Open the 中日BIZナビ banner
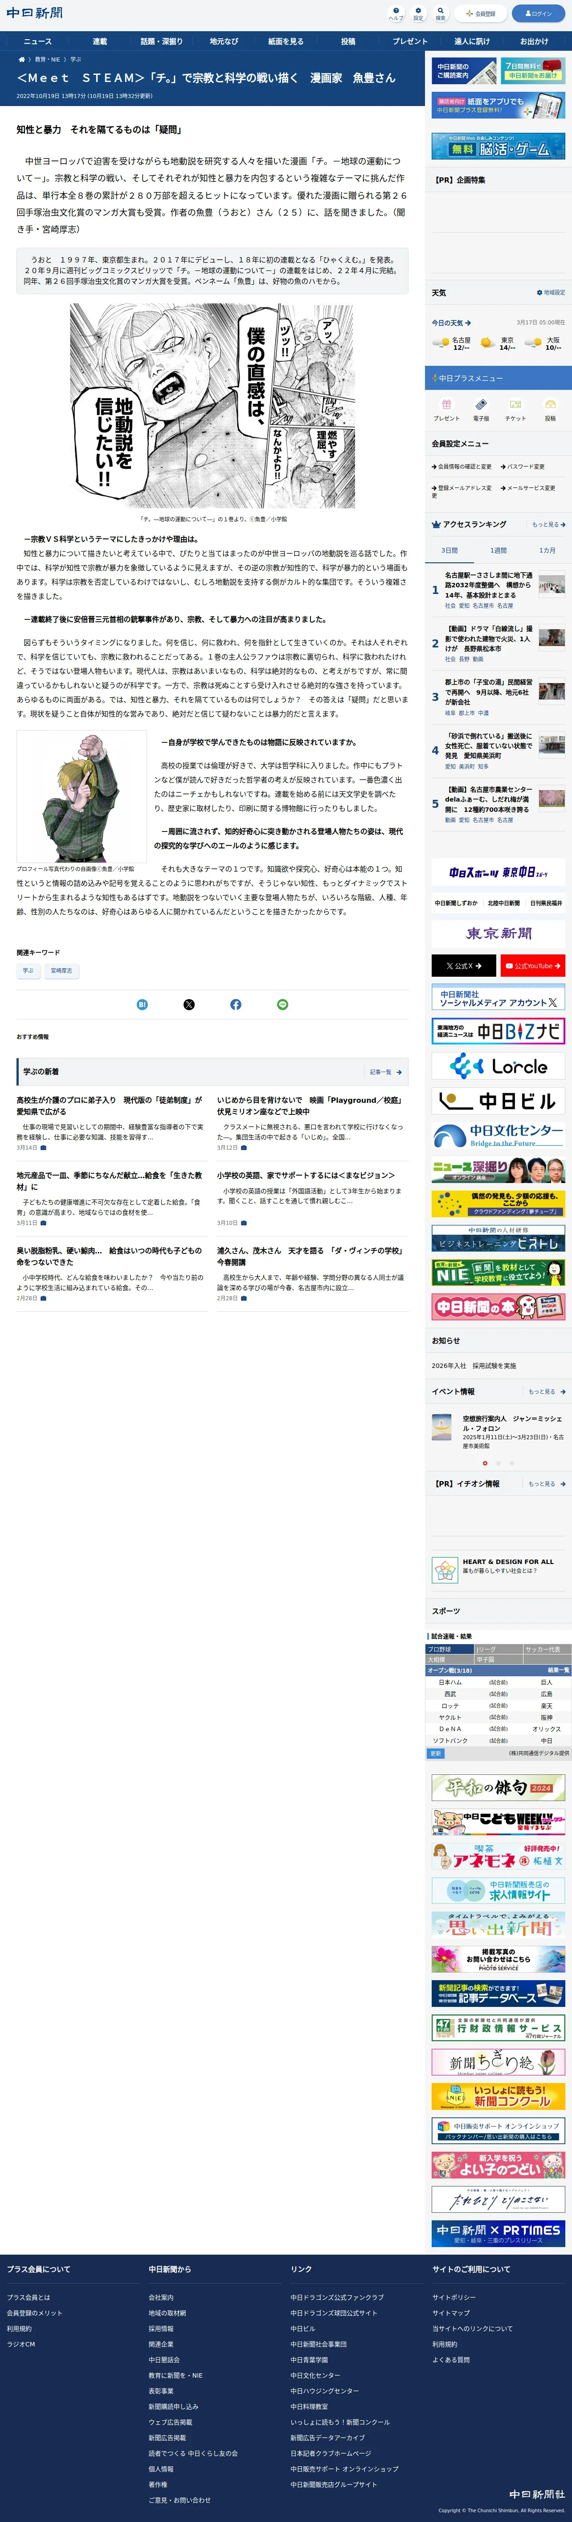572x2522 pixels. click(x=498, y=1031)
